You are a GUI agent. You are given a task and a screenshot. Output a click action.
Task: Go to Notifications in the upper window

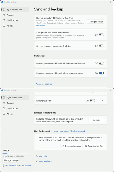pos(15,20)
